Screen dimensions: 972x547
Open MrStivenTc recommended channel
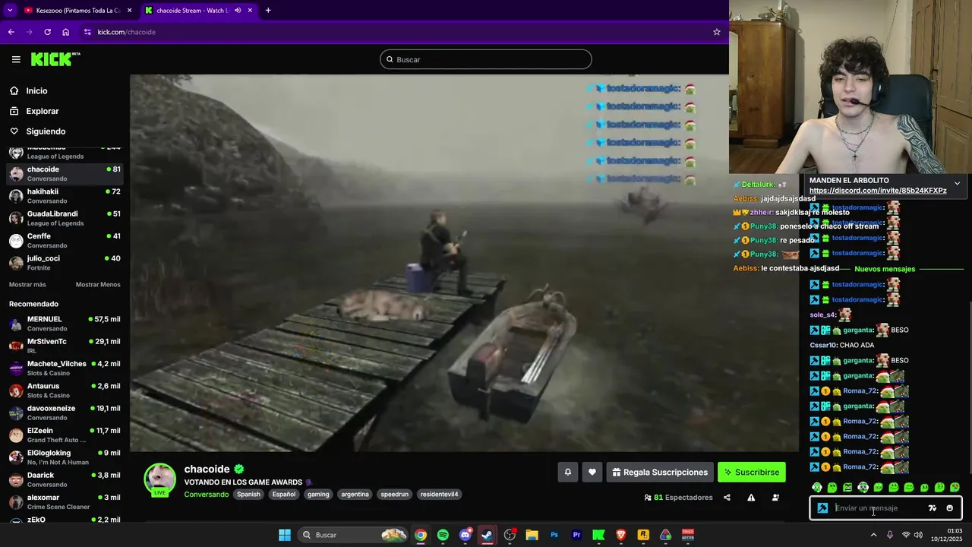click(x=65, y=346)
